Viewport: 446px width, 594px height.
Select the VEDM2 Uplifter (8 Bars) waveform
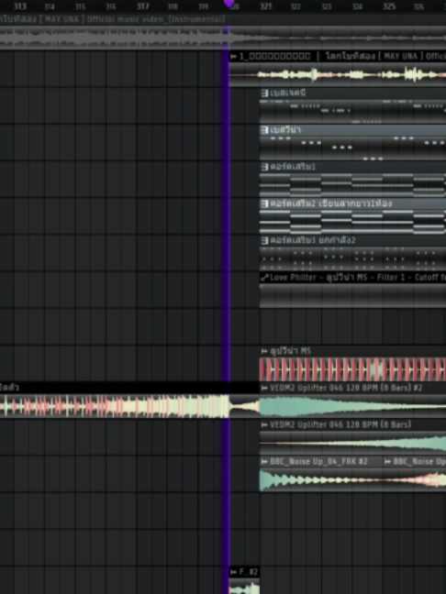tap(352, 443)
